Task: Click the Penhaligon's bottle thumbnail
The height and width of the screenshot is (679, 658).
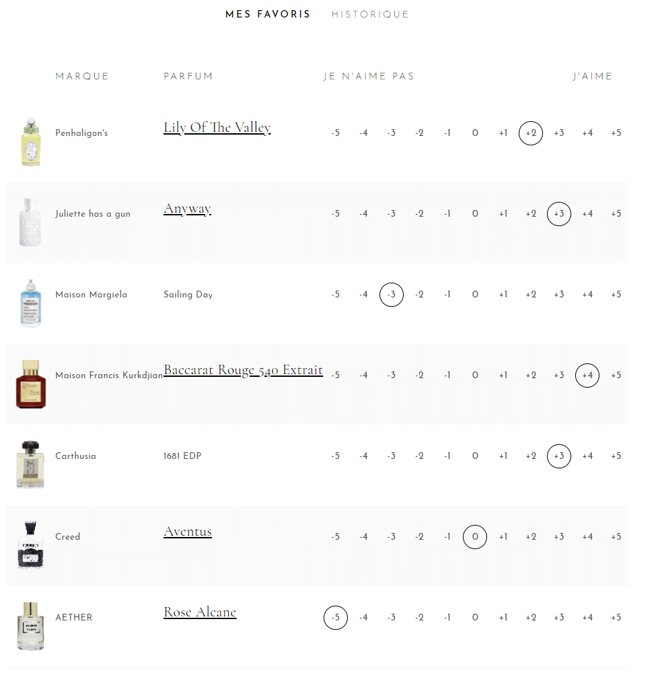Action: [30, 142]
